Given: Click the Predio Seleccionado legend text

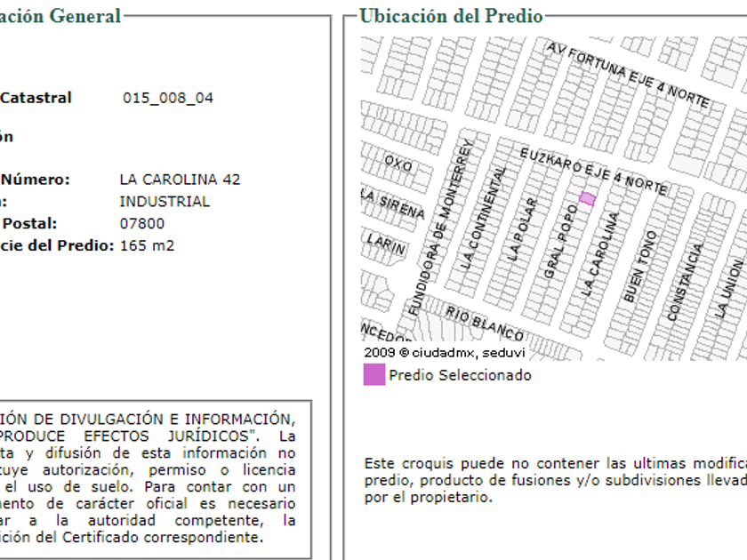Looking at the screenshot, I should [461, 375].
